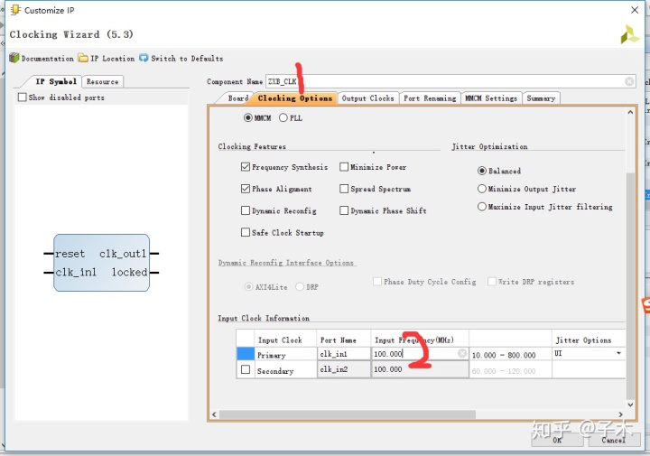
Task: Click the '10.000 - 800.000' range text
Action: [504, 355]
